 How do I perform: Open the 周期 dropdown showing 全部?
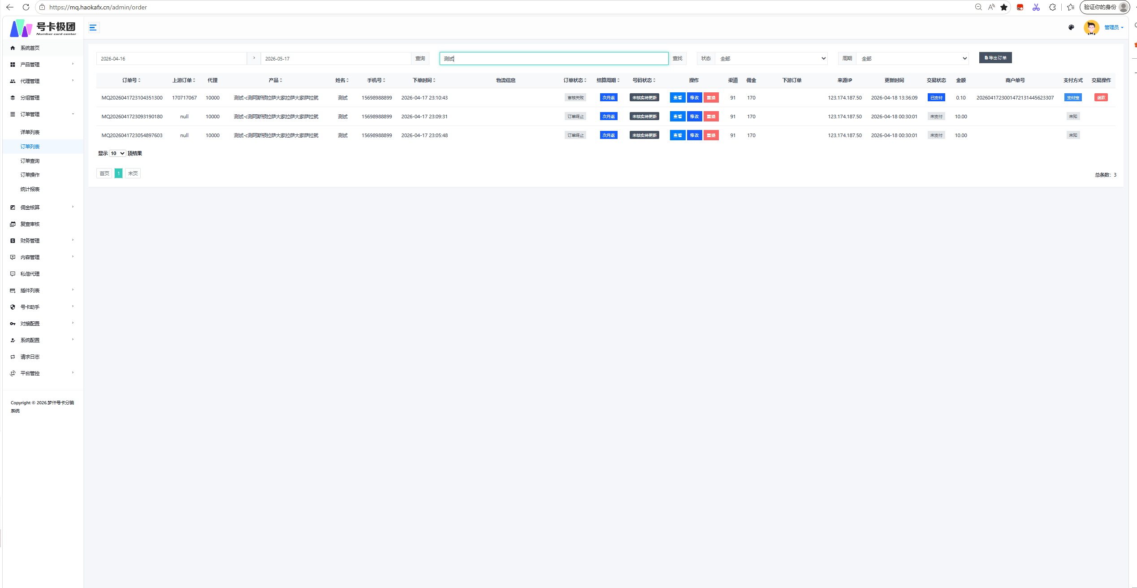912,59
